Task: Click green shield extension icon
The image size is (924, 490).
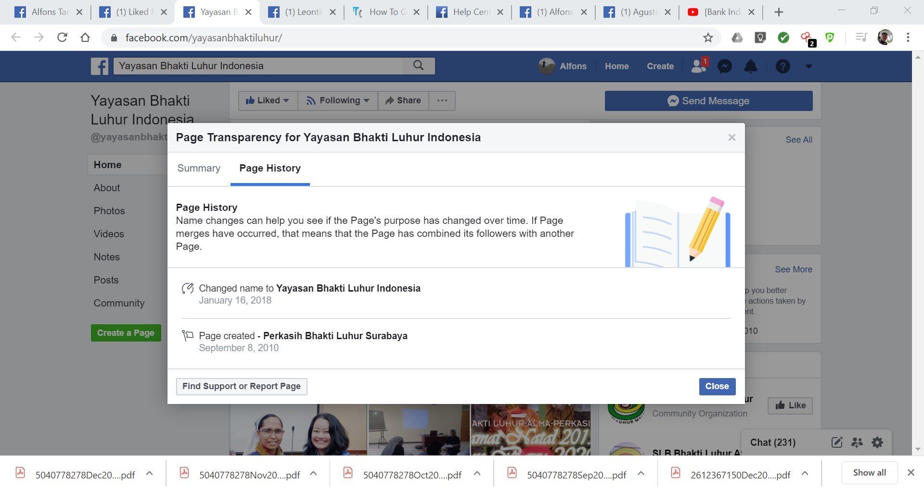Action: [x=830, y=37]
